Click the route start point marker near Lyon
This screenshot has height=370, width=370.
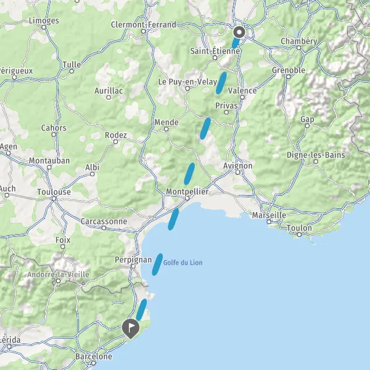click(x=239, y=32)
